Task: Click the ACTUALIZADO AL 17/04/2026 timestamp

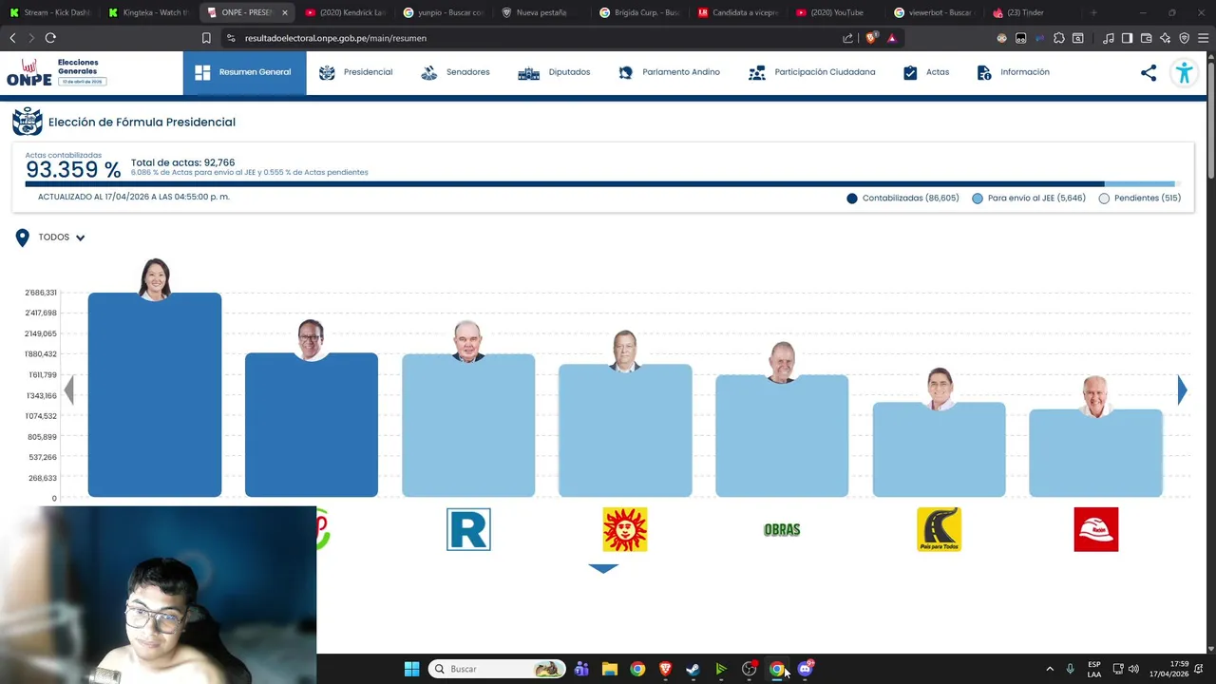Action: [134, 197]
